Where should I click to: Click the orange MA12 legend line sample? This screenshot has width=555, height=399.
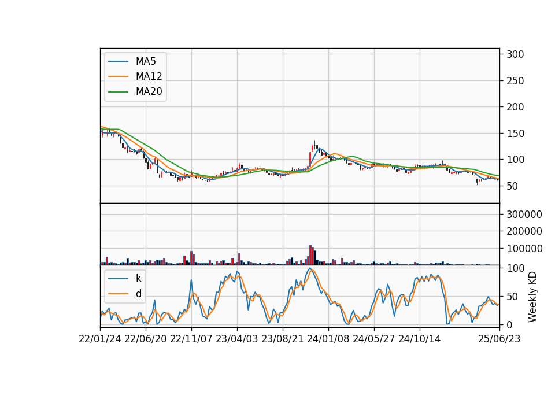[118, 76]
